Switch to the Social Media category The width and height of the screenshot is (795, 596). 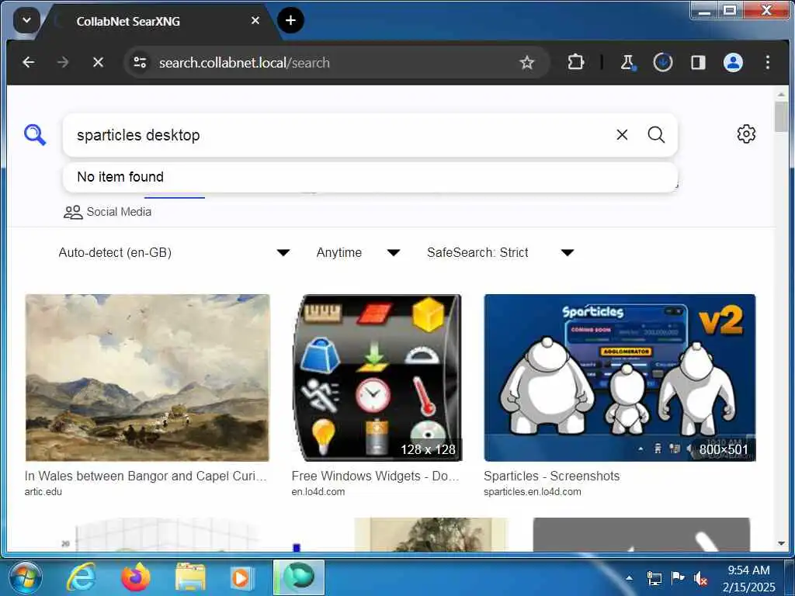point(107,212)
